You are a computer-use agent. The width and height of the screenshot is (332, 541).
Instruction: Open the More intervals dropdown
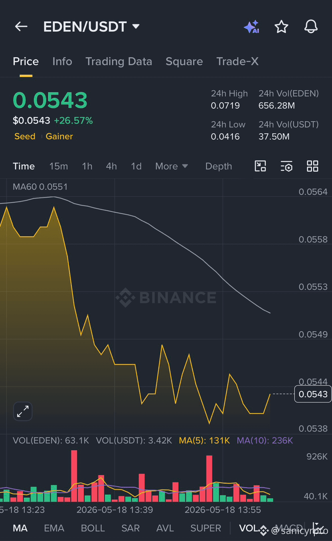(x=172, y=166)
